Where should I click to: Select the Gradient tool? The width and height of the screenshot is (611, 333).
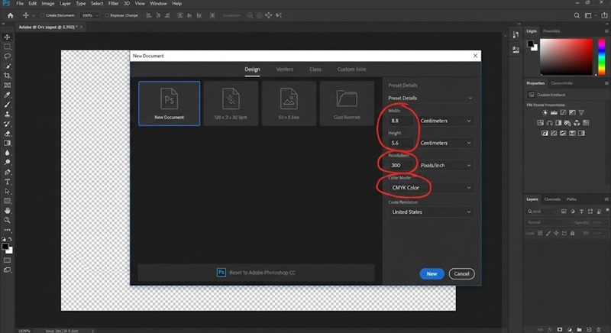click(7, 144)
